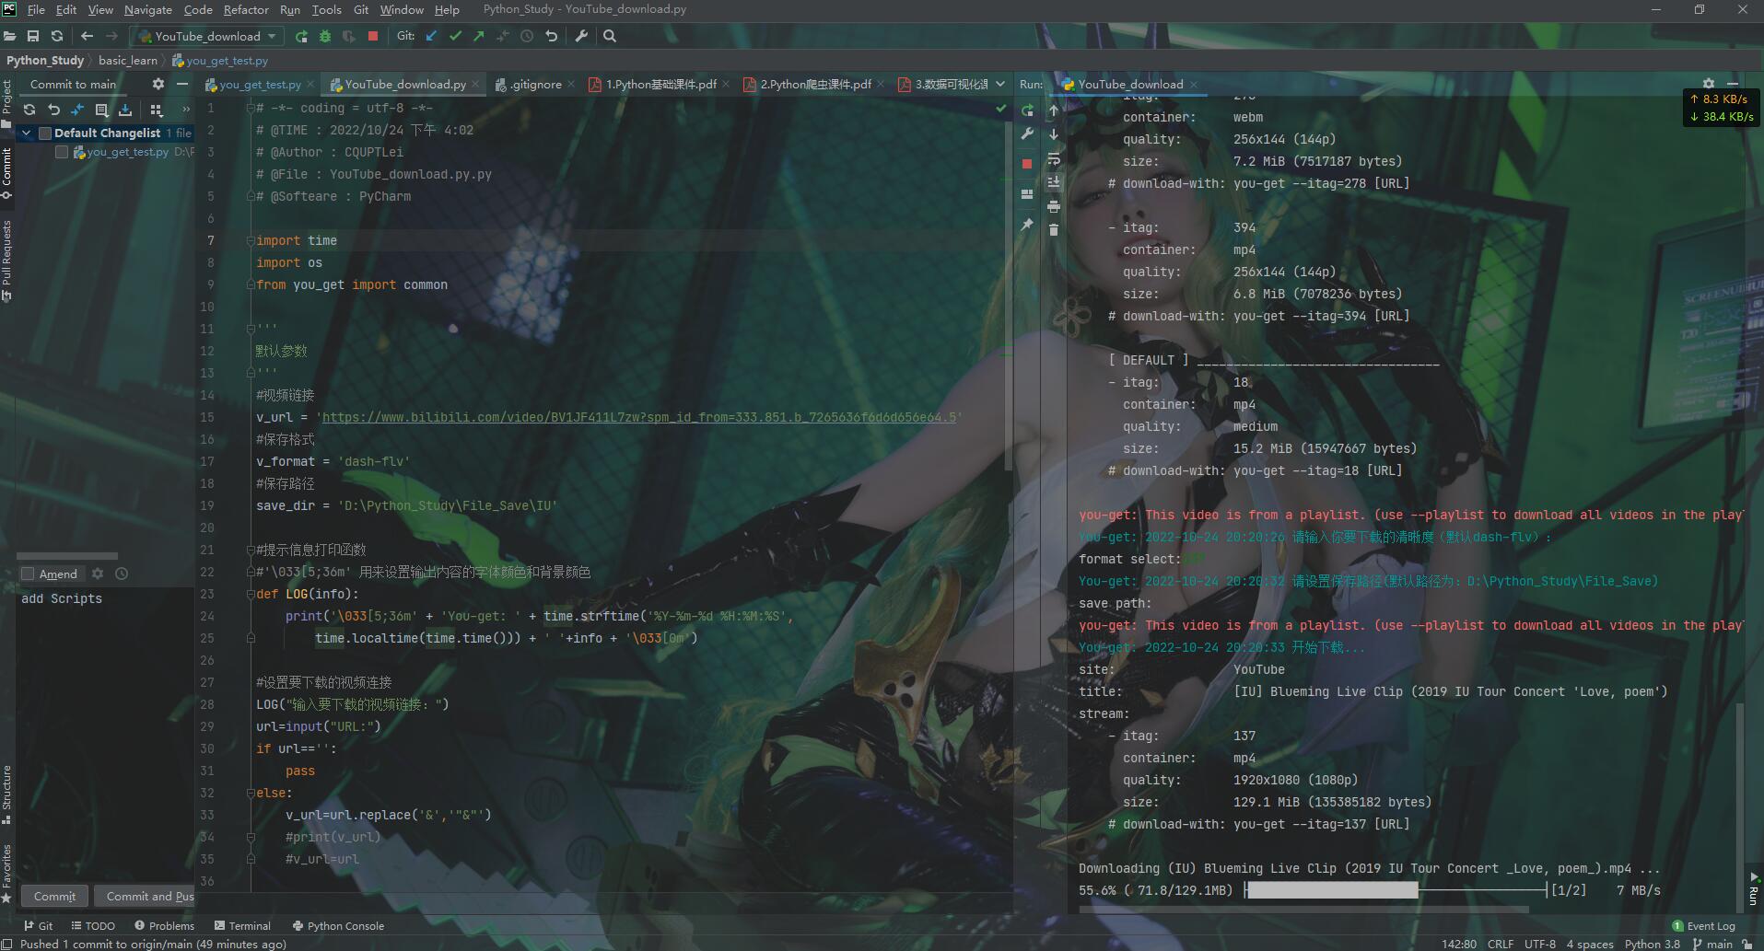Refresh changes in the Commit panel
The height and width of the screenshot is (951, 1764).
pos(29,110)
